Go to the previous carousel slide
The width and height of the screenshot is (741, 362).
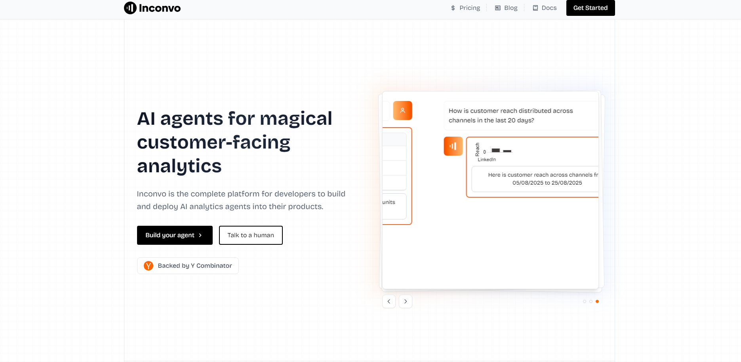pyautogui.click(x=389, y=301)
